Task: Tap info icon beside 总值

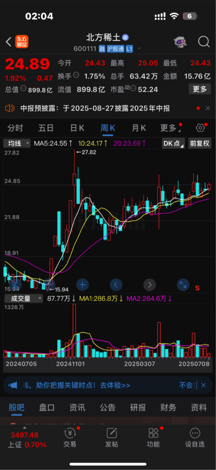Action: [23, 88]
